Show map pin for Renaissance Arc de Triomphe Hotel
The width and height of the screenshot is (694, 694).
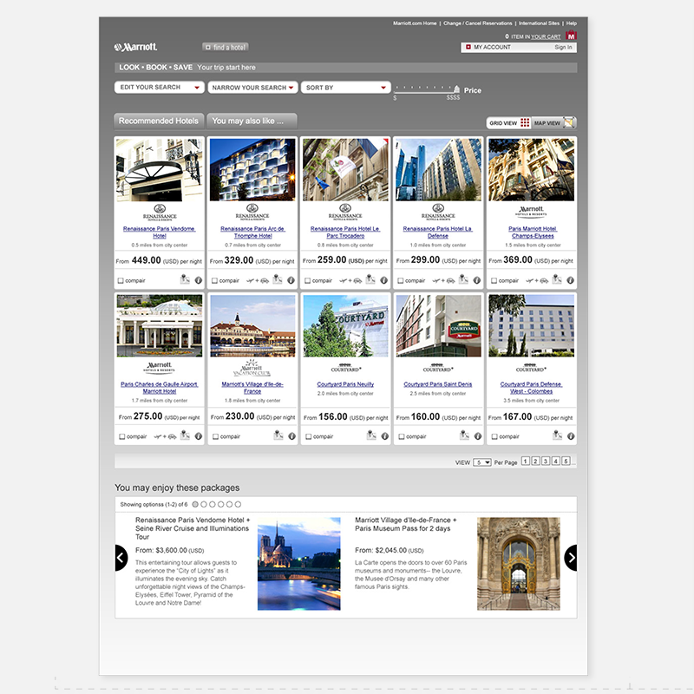pyautogui.click(x=278, y=279)
